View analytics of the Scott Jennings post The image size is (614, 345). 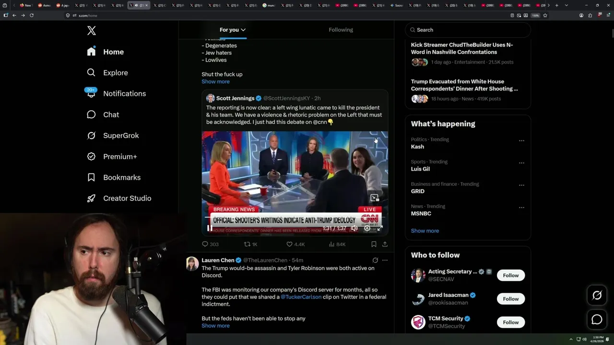337,244
